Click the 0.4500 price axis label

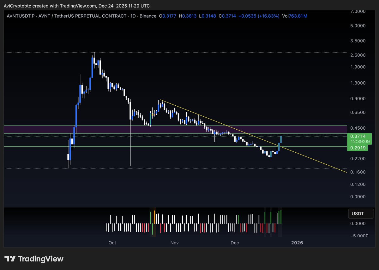click(x=358, y=128)
